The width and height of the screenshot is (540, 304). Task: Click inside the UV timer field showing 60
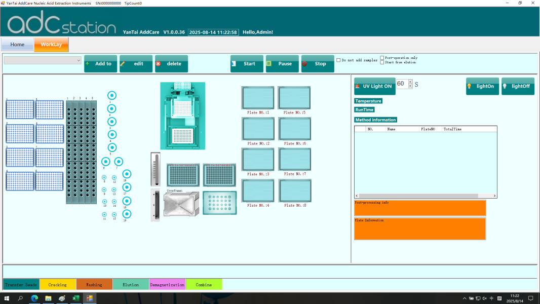402,84
